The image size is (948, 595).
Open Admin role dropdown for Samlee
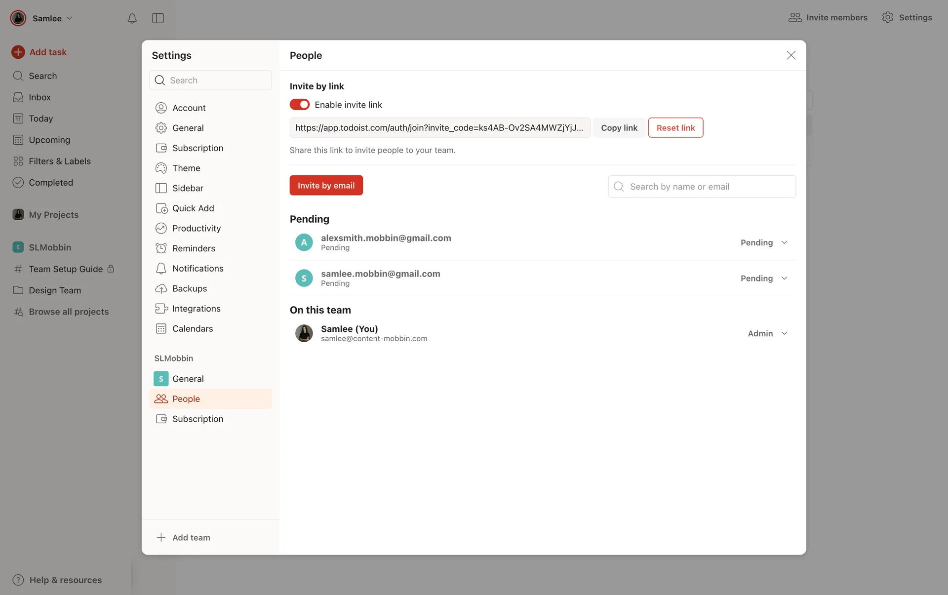[x=767, y=334]
